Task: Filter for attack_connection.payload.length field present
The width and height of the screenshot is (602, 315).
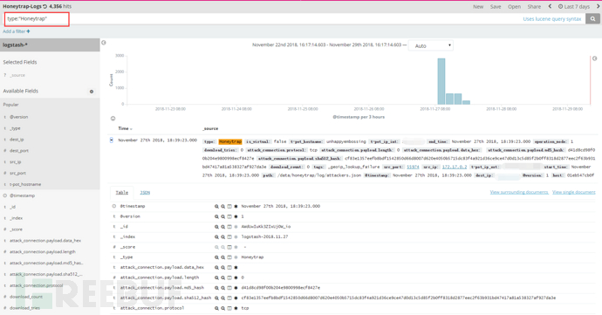Action: coord(236,277)
